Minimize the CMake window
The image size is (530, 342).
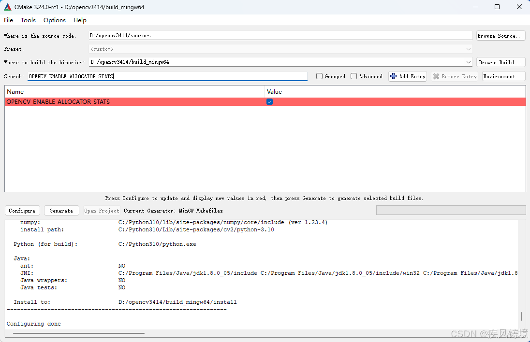tap(475, 7)
